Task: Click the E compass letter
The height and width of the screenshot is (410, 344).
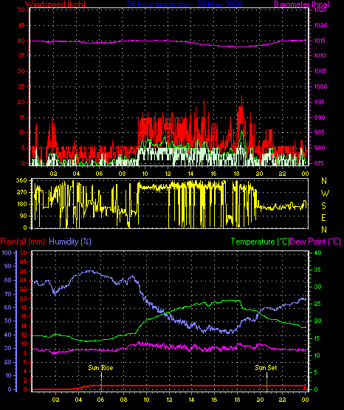Action: 323,217
